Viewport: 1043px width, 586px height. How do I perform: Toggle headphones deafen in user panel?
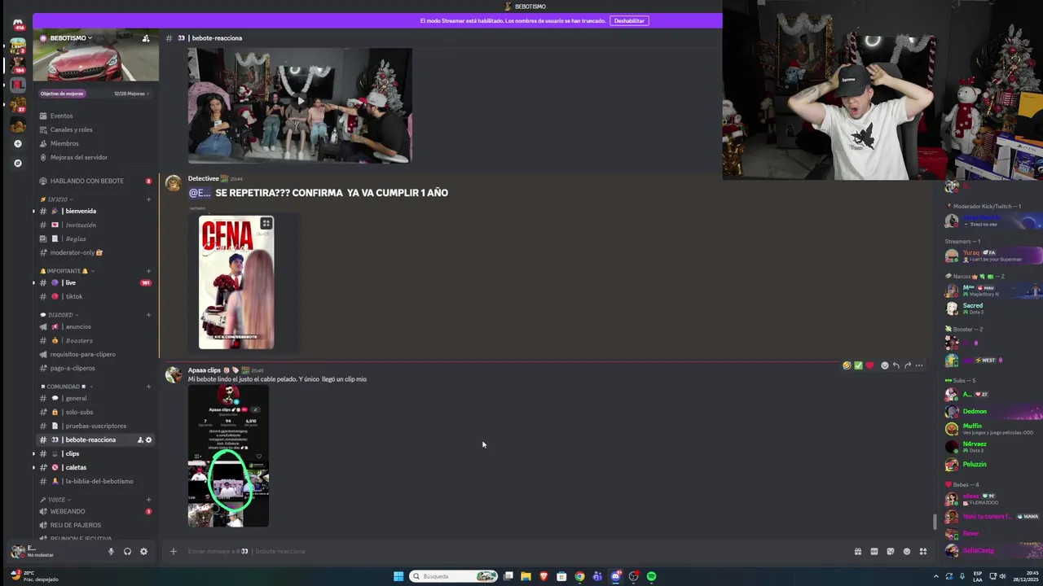click(127, 551)
